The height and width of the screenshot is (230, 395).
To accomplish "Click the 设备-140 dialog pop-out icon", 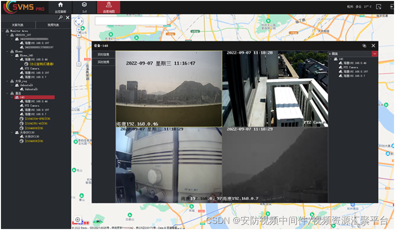I will coord(364,46).
